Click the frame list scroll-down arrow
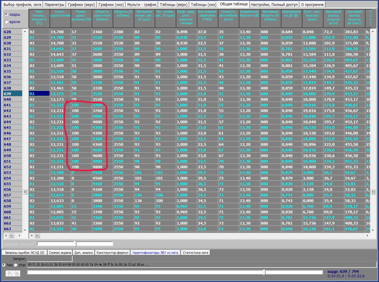 pos(25,230)
